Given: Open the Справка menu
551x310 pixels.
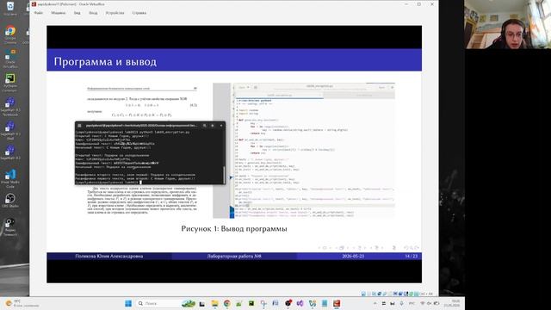Looking at the screenshot, I should 139,13.
